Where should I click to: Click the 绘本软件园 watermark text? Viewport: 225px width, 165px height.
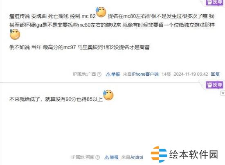(193, 154)
